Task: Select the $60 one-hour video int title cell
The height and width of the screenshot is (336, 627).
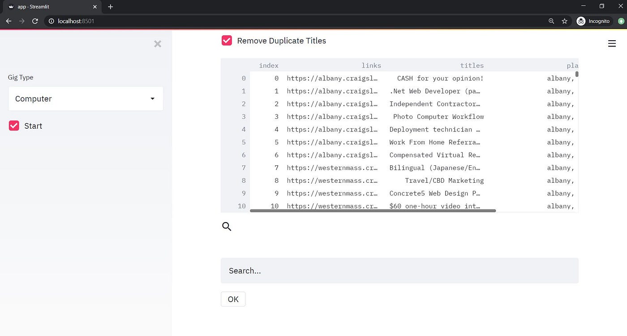Action: pyautogui.click(x=435, y=206)
